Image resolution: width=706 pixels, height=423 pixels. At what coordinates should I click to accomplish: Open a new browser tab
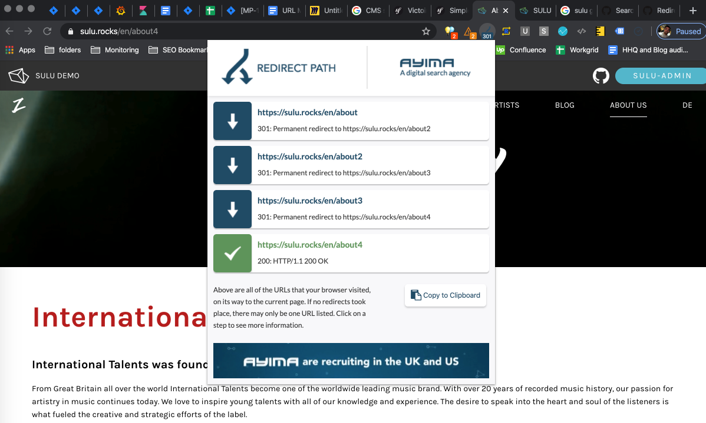click(x=693, y=11)
